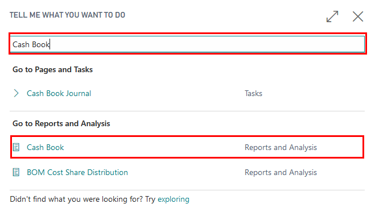375x208 pixels.
Task: Open the BOM Cost Share Distribution report
Action: coord(77,172)
